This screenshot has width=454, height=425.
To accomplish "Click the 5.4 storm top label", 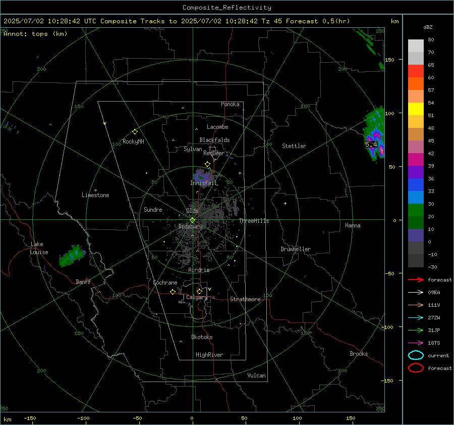I will pyautogui.click(x=371, y=145).
